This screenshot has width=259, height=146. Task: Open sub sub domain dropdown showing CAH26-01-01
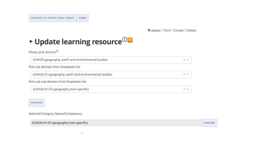click(x=111, y=89)
